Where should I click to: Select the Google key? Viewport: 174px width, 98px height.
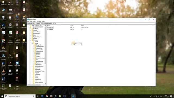[36, 78]
